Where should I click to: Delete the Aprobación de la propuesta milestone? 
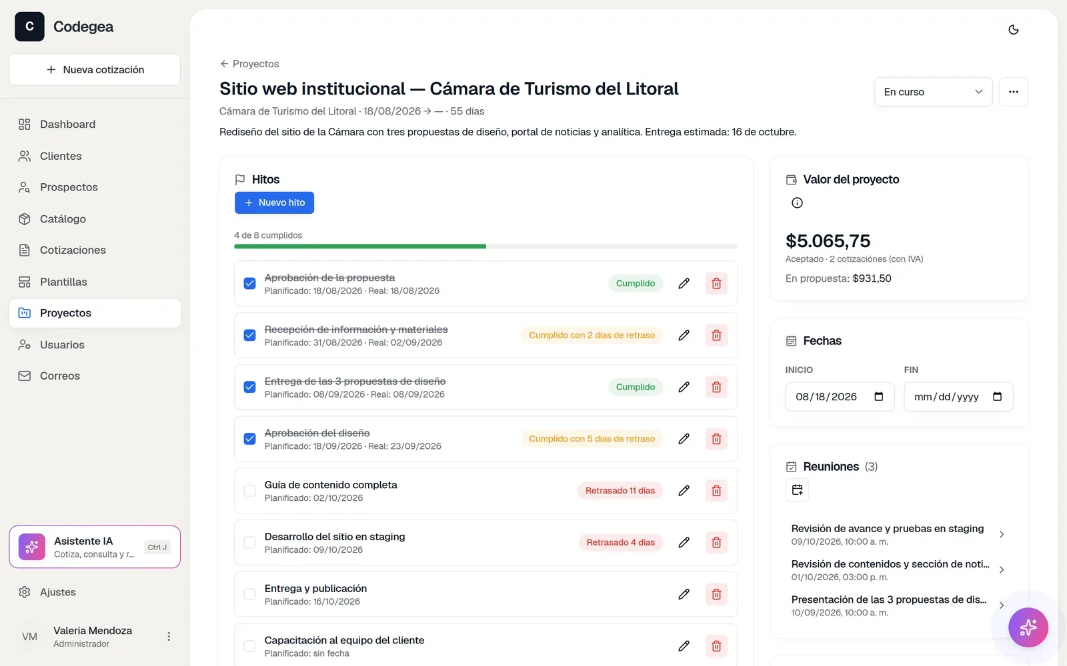tap(716, 284)
